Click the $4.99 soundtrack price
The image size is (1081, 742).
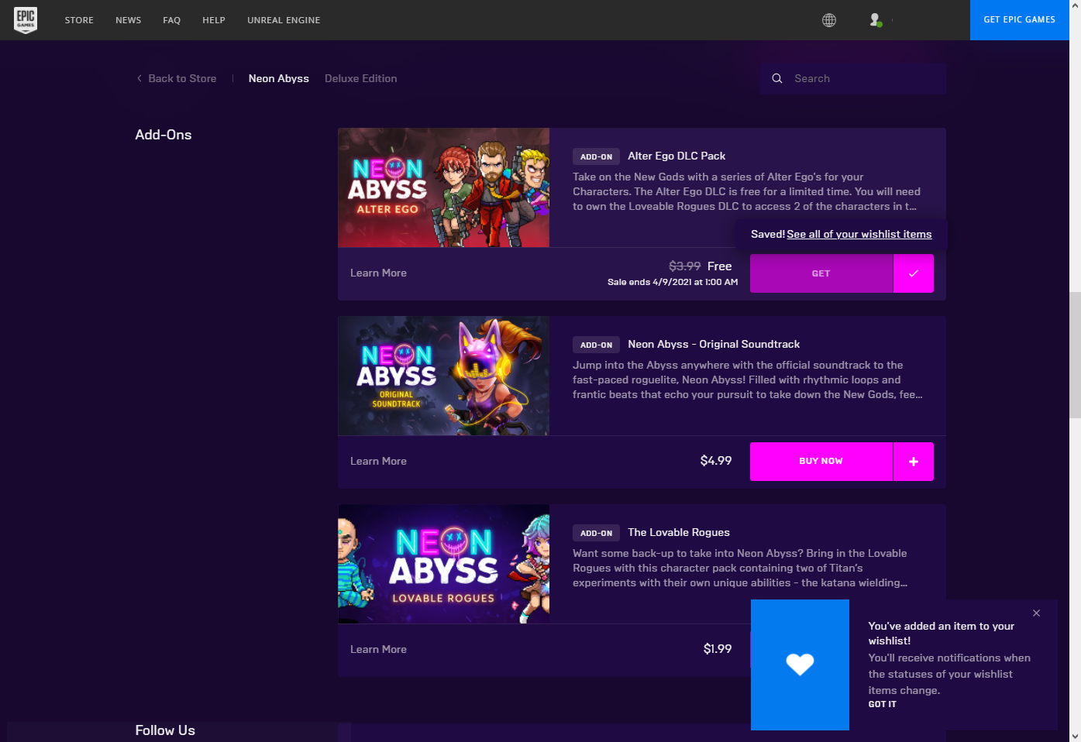coord(716,461)
